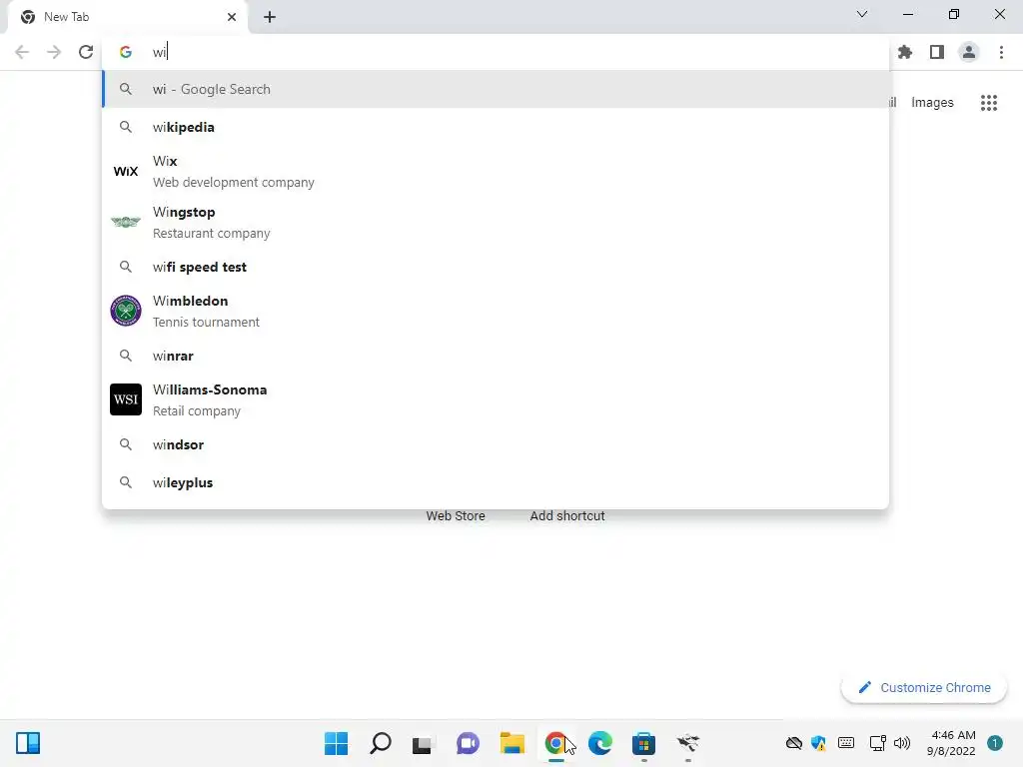Pick the 'wileyplus' suggestion

496,482
